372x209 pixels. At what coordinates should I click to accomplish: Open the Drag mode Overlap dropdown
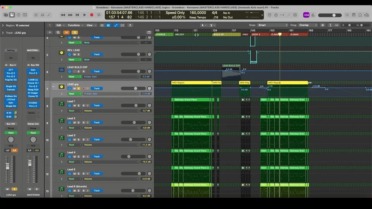308,25
